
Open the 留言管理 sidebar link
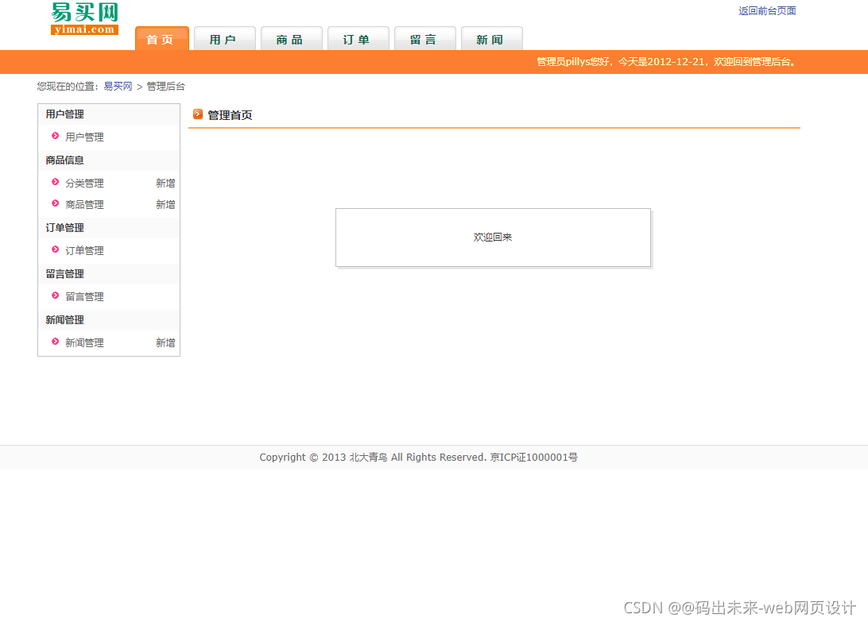[x=84, y=296]
